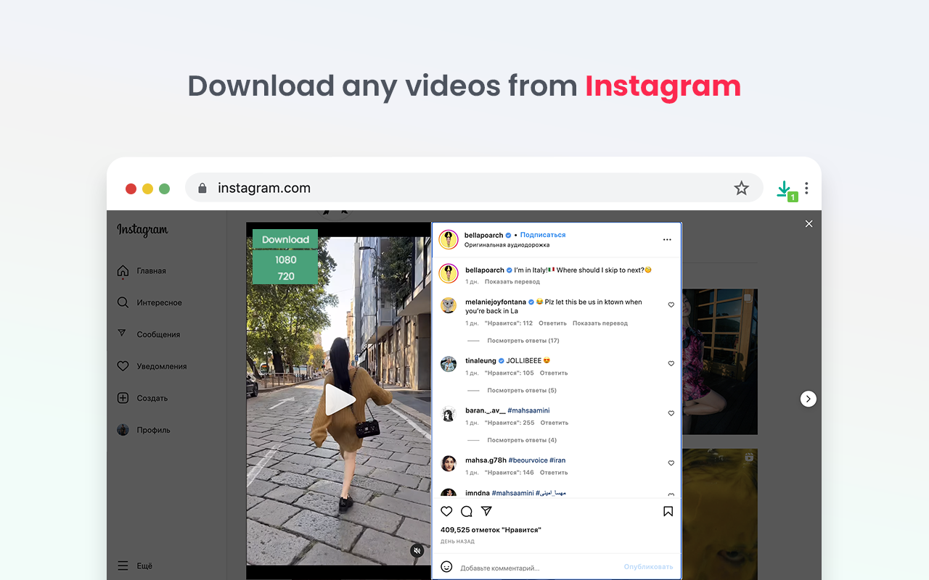Go to next post with the right chevron
This screenshot has height=580, width=929.
808,399
